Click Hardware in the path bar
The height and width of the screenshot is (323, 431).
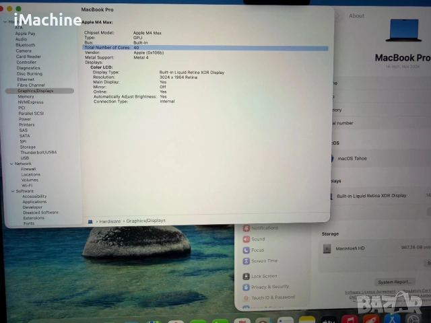pos(110,221)
